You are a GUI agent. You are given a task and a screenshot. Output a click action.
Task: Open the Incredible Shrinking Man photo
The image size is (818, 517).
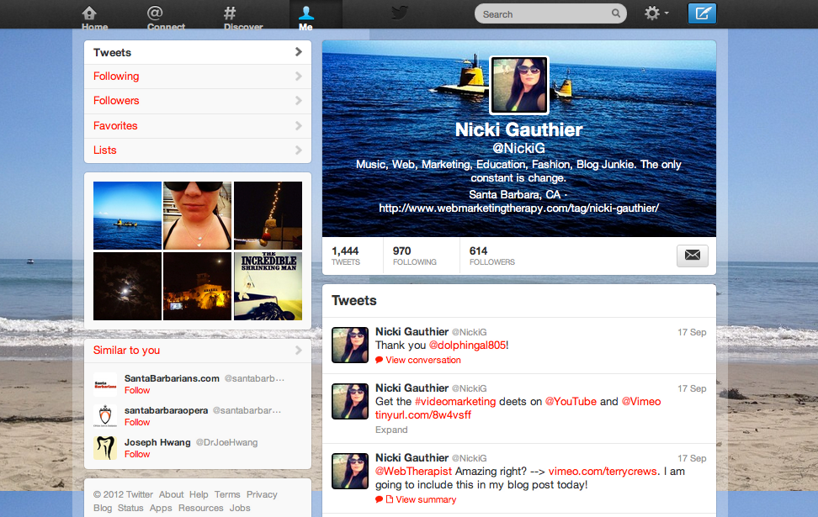[268, 286]
